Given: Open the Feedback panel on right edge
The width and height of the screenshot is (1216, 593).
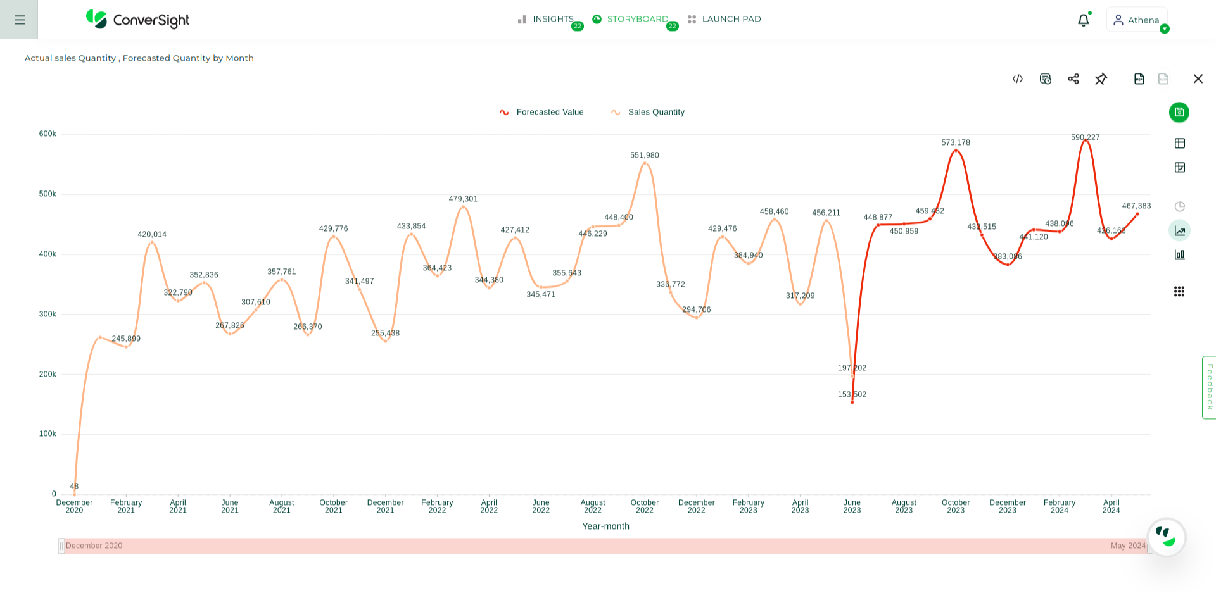Looking at the screenshot, I should click(1208, 387).
